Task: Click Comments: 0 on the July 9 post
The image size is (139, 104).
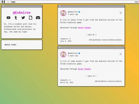Action: point(65,39)
